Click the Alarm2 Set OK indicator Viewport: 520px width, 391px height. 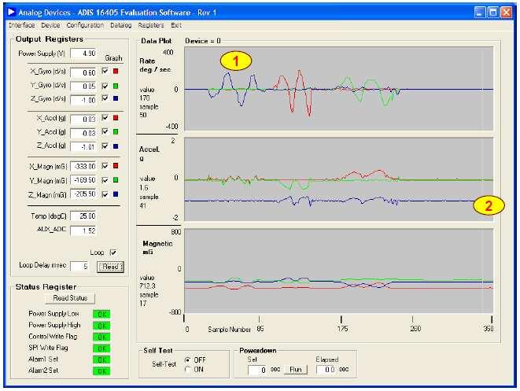click(x=101, y=371)
